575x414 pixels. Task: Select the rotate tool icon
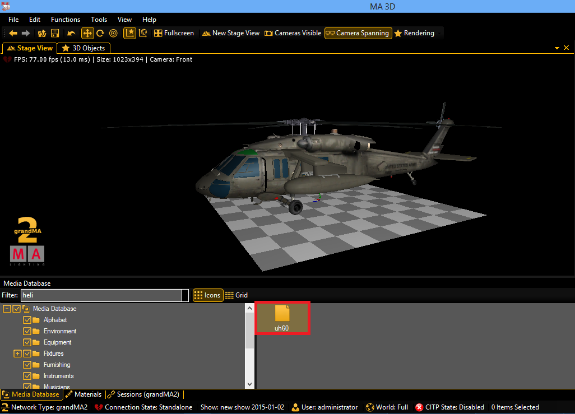pos(100,33)
